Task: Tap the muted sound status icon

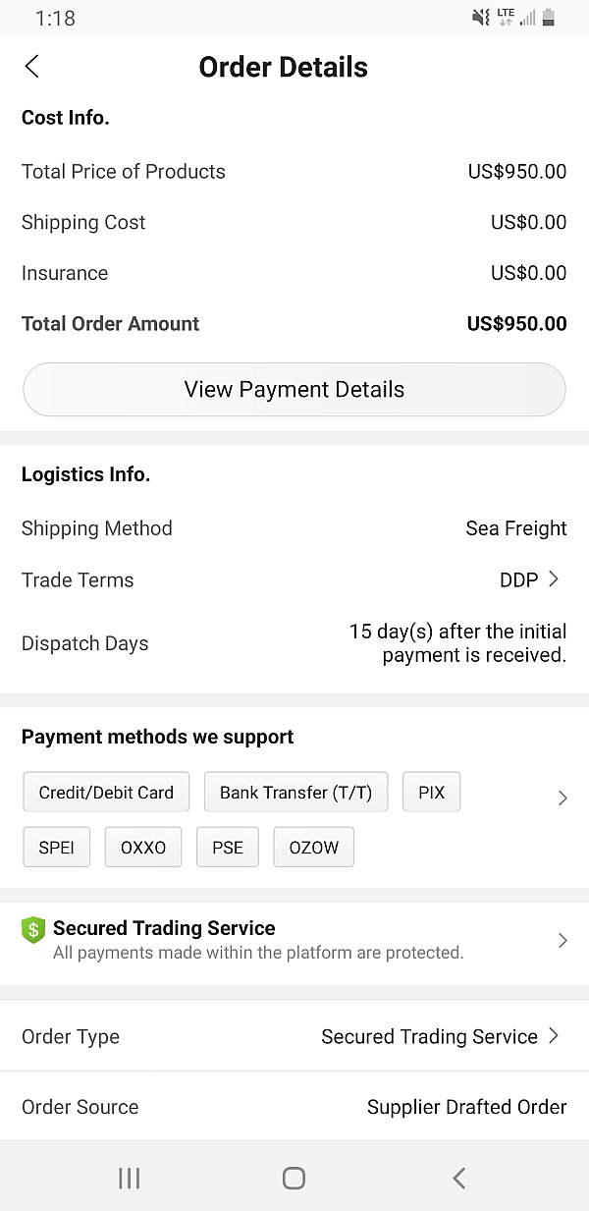Action: [x=480, y=18]
